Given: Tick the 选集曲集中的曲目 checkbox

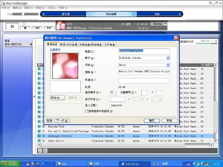Looking at the screenshot, I should tap(87, 111).
